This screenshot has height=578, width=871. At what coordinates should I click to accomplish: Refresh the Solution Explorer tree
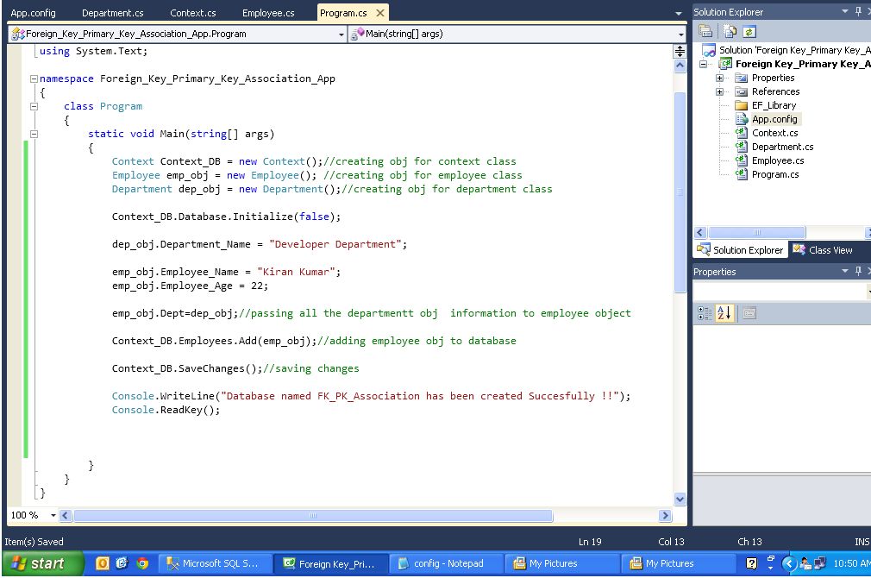point(749,32)
